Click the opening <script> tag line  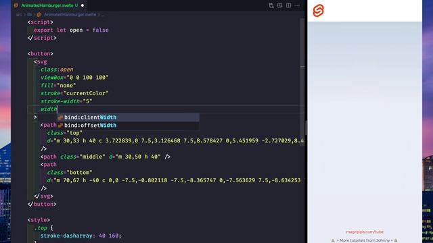[41, 22]
